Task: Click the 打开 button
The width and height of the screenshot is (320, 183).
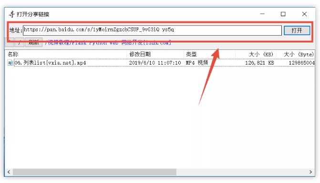Action: tap(297, 30)
